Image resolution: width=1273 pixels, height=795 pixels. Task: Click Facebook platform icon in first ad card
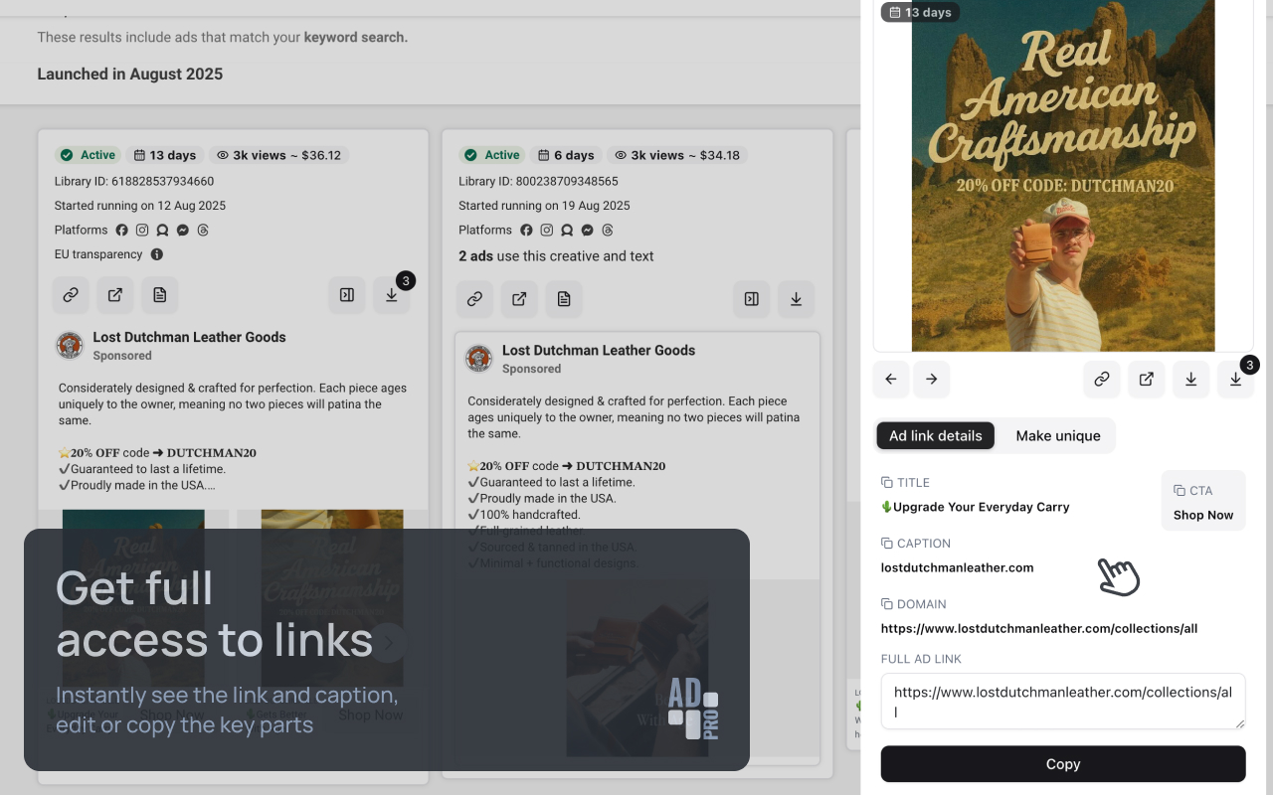point(122,231)
